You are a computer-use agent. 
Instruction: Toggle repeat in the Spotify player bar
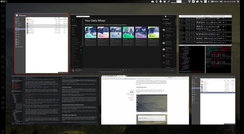129,70
